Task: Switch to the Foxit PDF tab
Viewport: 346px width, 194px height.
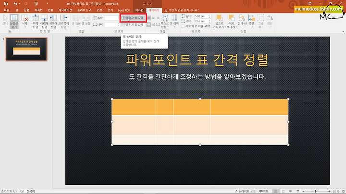Action: [124, 10]
